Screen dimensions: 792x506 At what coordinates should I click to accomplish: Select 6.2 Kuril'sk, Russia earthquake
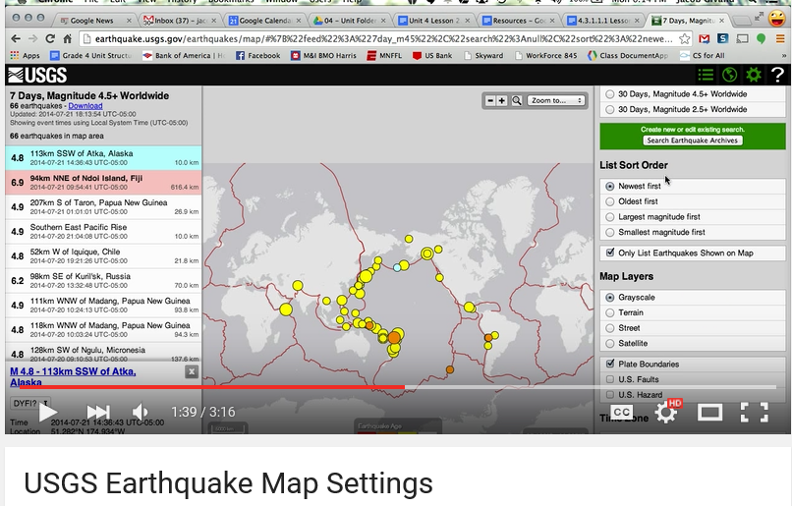click(103, 280)
